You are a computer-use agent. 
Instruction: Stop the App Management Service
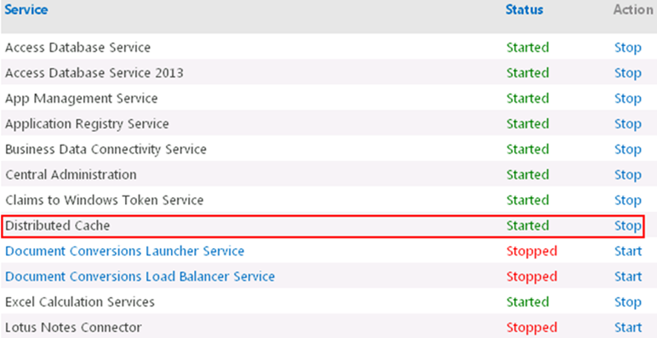coord(628,99)
